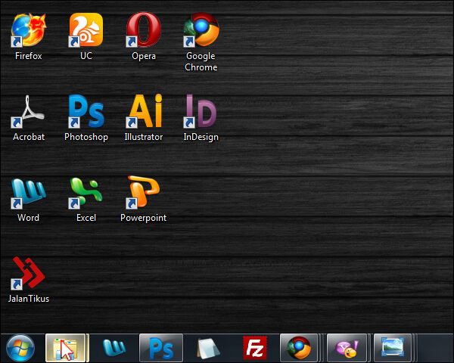Click the "UC" label text
Viewport: 454px width, 363px height.
pos(86,55)
